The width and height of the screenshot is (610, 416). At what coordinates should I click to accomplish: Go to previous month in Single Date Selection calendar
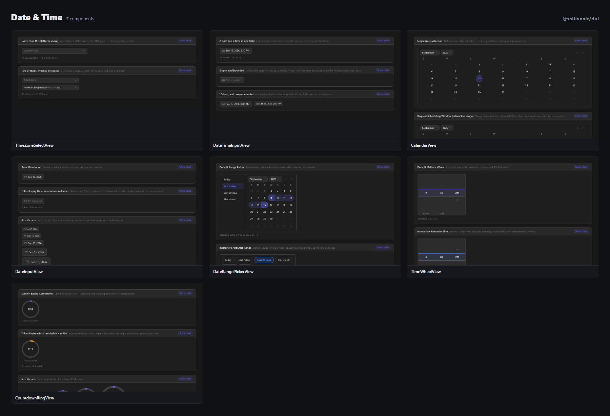[x=577, y=53]
